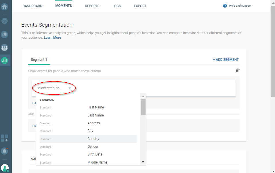Open the conversations icon in the left sidebar
Screen dimensions: 275x173
click(x=4, y=34)
